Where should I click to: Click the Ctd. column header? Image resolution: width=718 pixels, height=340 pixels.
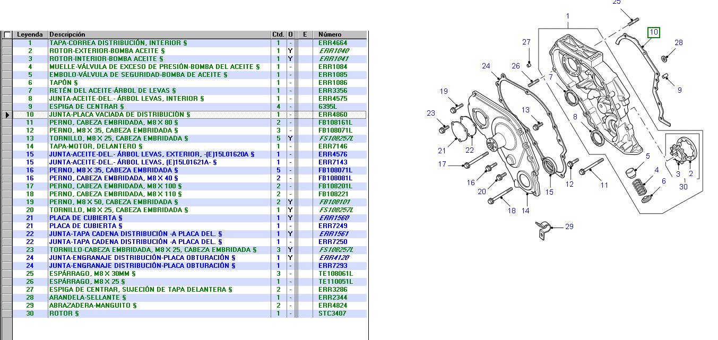point(278,34)
